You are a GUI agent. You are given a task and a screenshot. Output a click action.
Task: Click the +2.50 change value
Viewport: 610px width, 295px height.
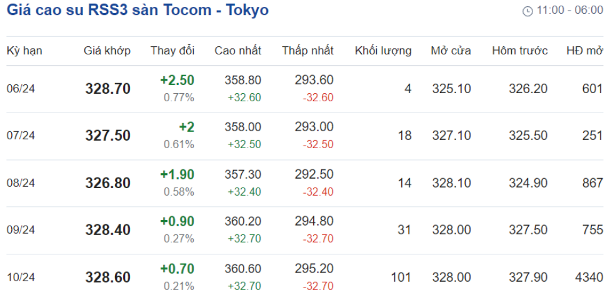pyautogui.click(x=177, y=80)
